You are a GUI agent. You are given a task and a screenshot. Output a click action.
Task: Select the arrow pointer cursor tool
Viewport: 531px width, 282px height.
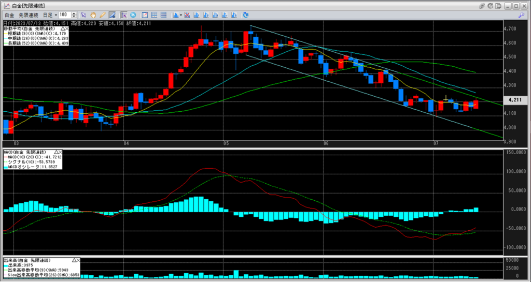pos(83,15)
